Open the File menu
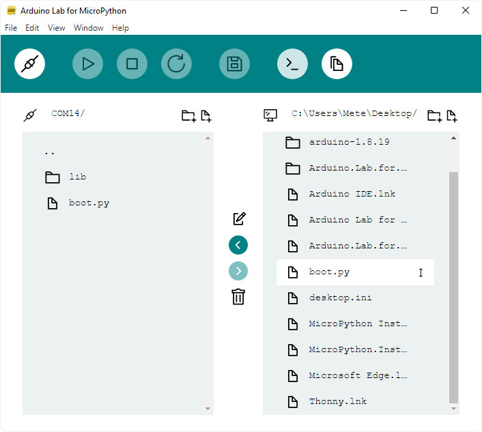 (11, 28)
